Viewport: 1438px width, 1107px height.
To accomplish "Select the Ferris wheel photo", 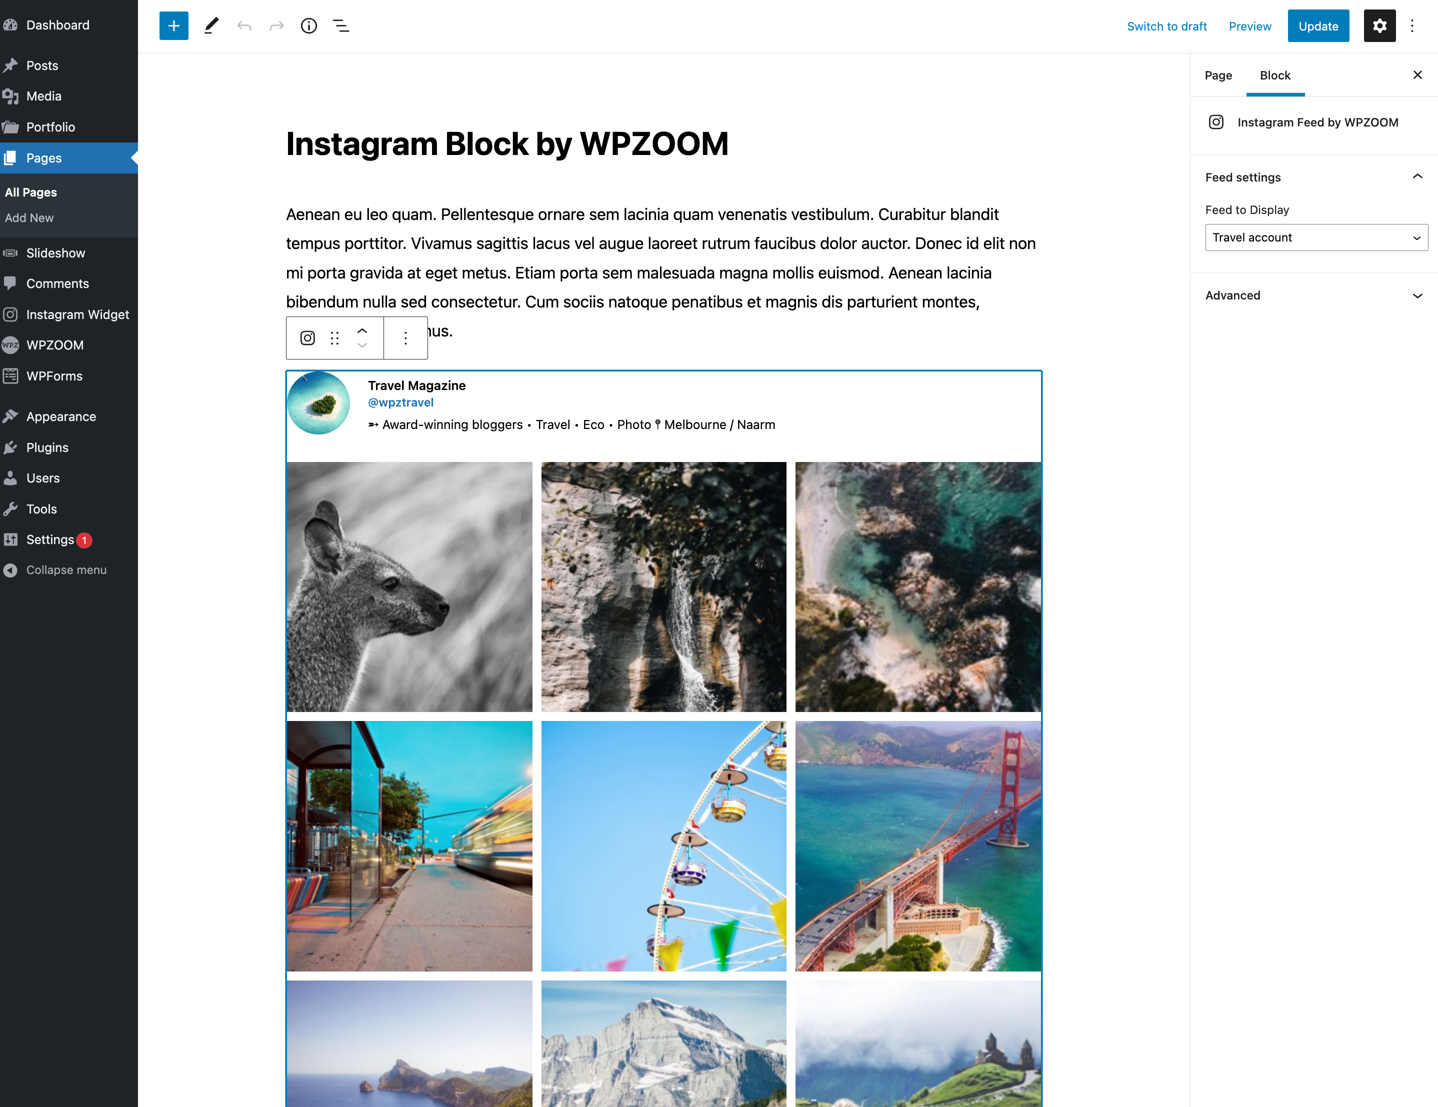I will 663,846.
